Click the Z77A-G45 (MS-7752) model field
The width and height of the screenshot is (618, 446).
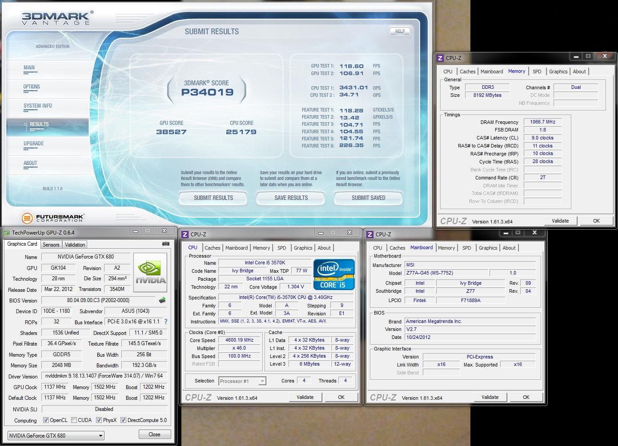tap(445, 273)
